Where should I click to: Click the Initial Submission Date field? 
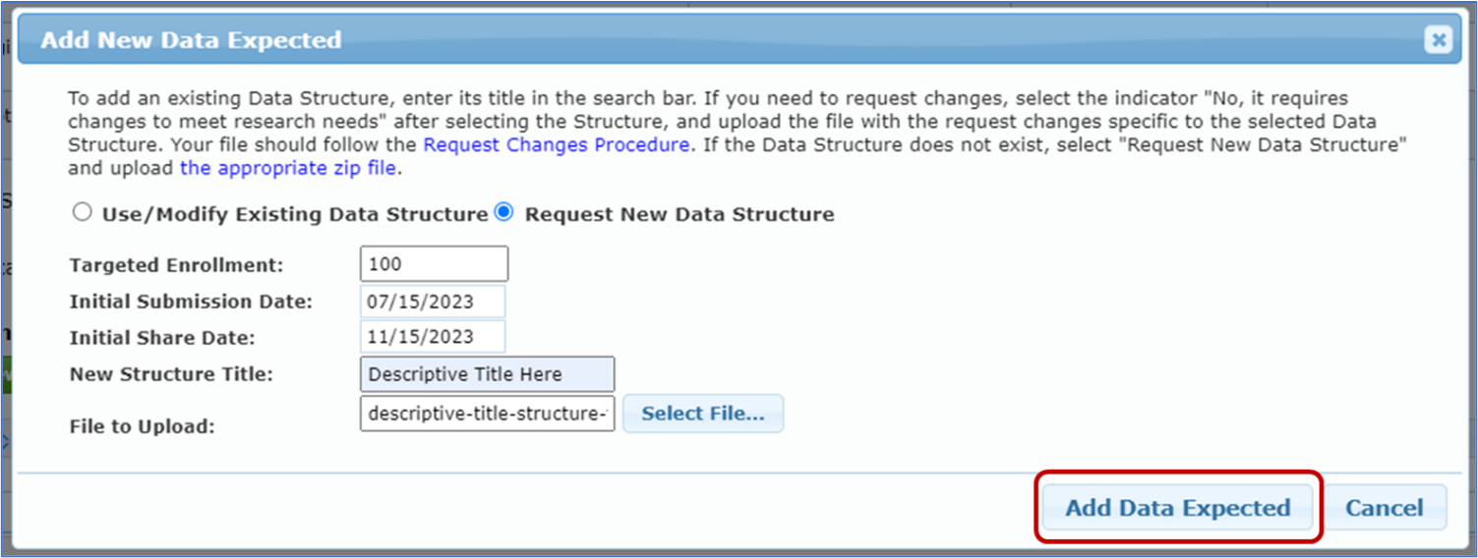433,302
